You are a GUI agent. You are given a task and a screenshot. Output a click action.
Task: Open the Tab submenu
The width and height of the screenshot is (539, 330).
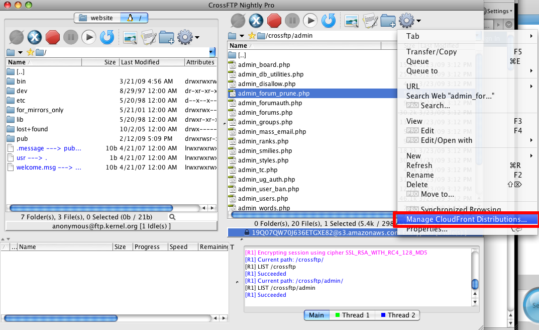pyautogui.click(x=468, y=36)
